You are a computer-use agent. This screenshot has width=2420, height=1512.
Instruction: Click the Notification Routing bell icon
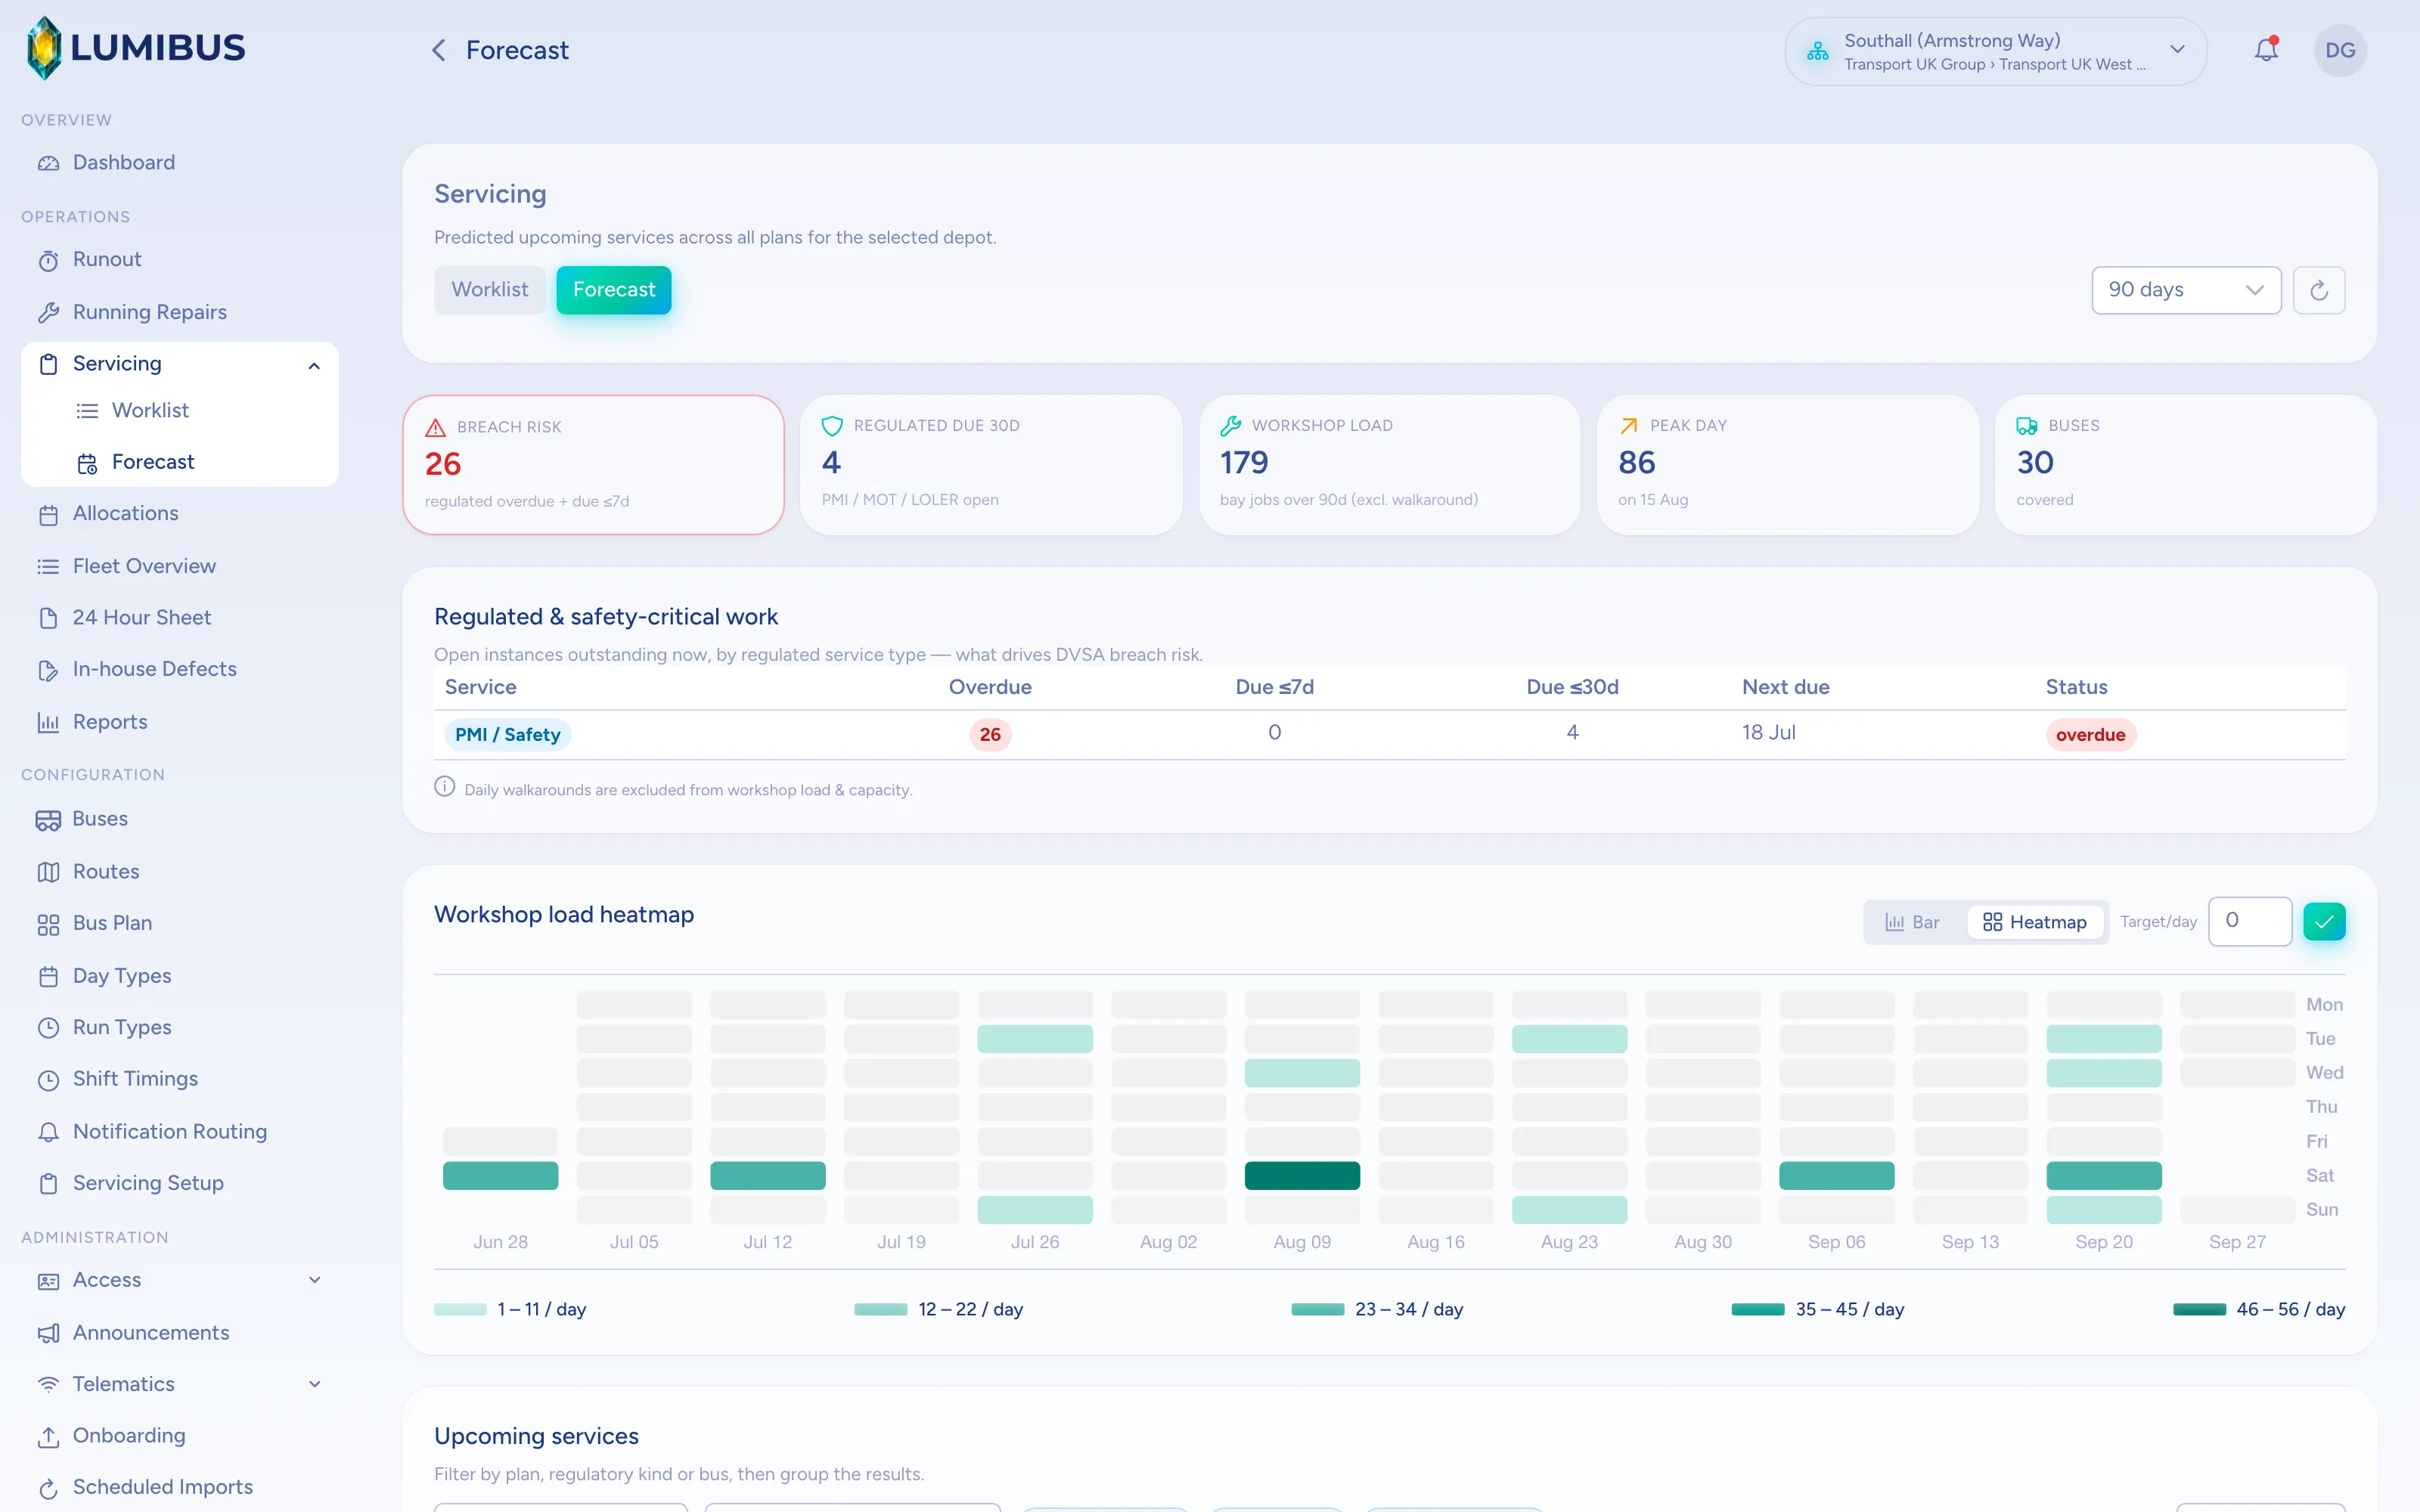pyautogui.click(x=48, y=1132)
